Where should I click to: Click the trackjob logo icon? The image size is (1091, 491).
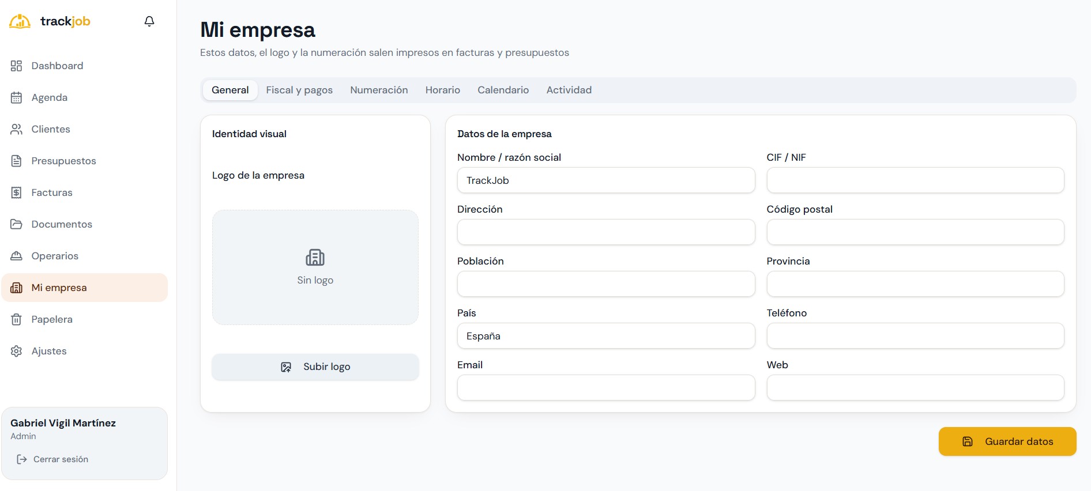20,21
